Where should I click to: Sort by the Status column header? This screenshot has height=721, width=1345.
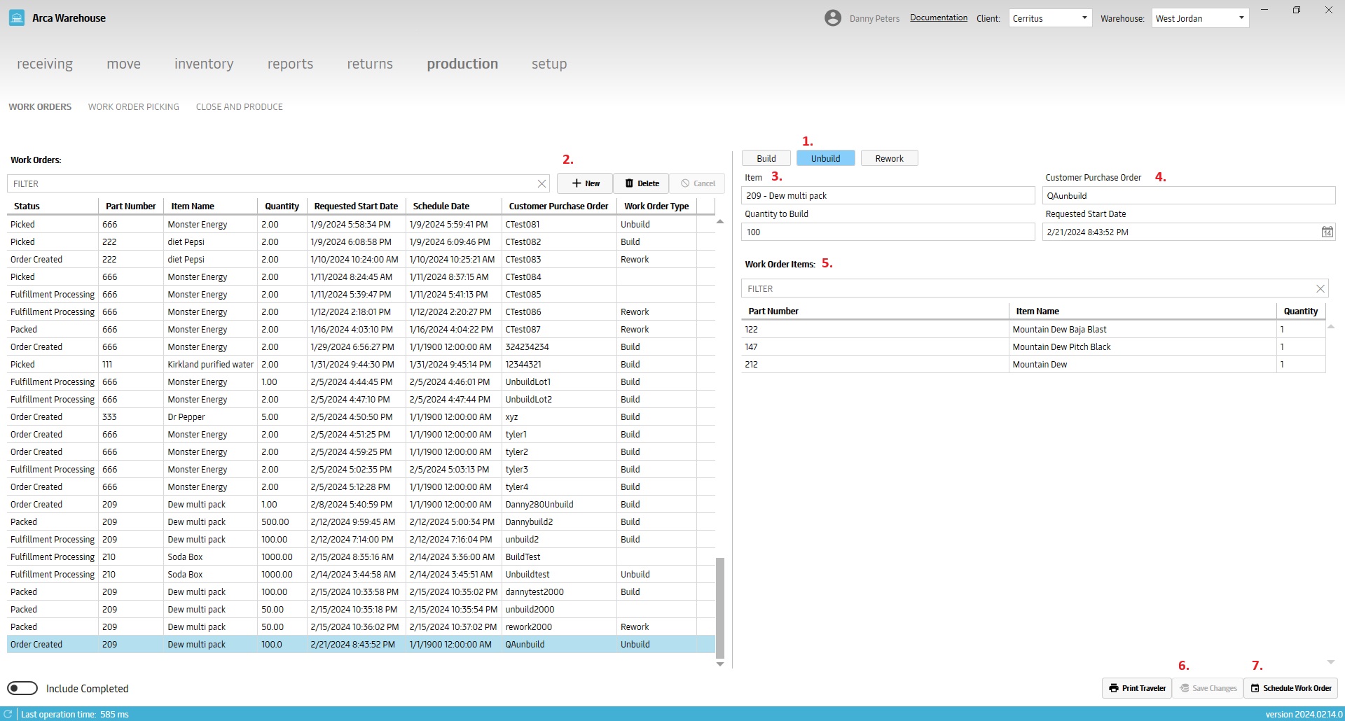coord(53,206)
